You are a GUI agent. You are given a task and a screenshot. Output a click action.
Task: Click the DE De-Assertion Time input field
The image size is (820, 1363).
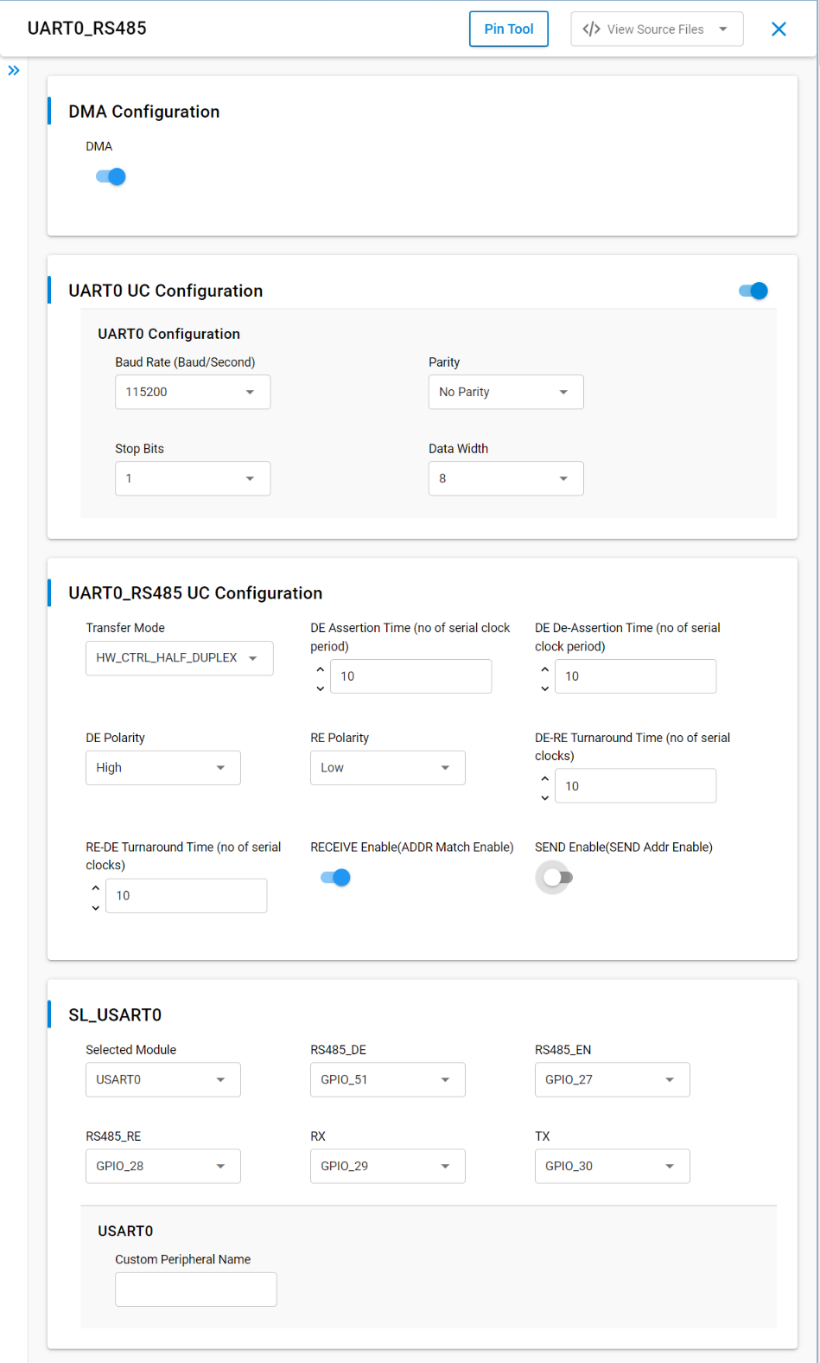point(636,676)
